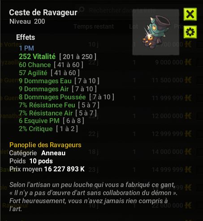This screenshot has width=203, height=221.
Task: Sort by Lot column header
Action: [x=134, y=26]
